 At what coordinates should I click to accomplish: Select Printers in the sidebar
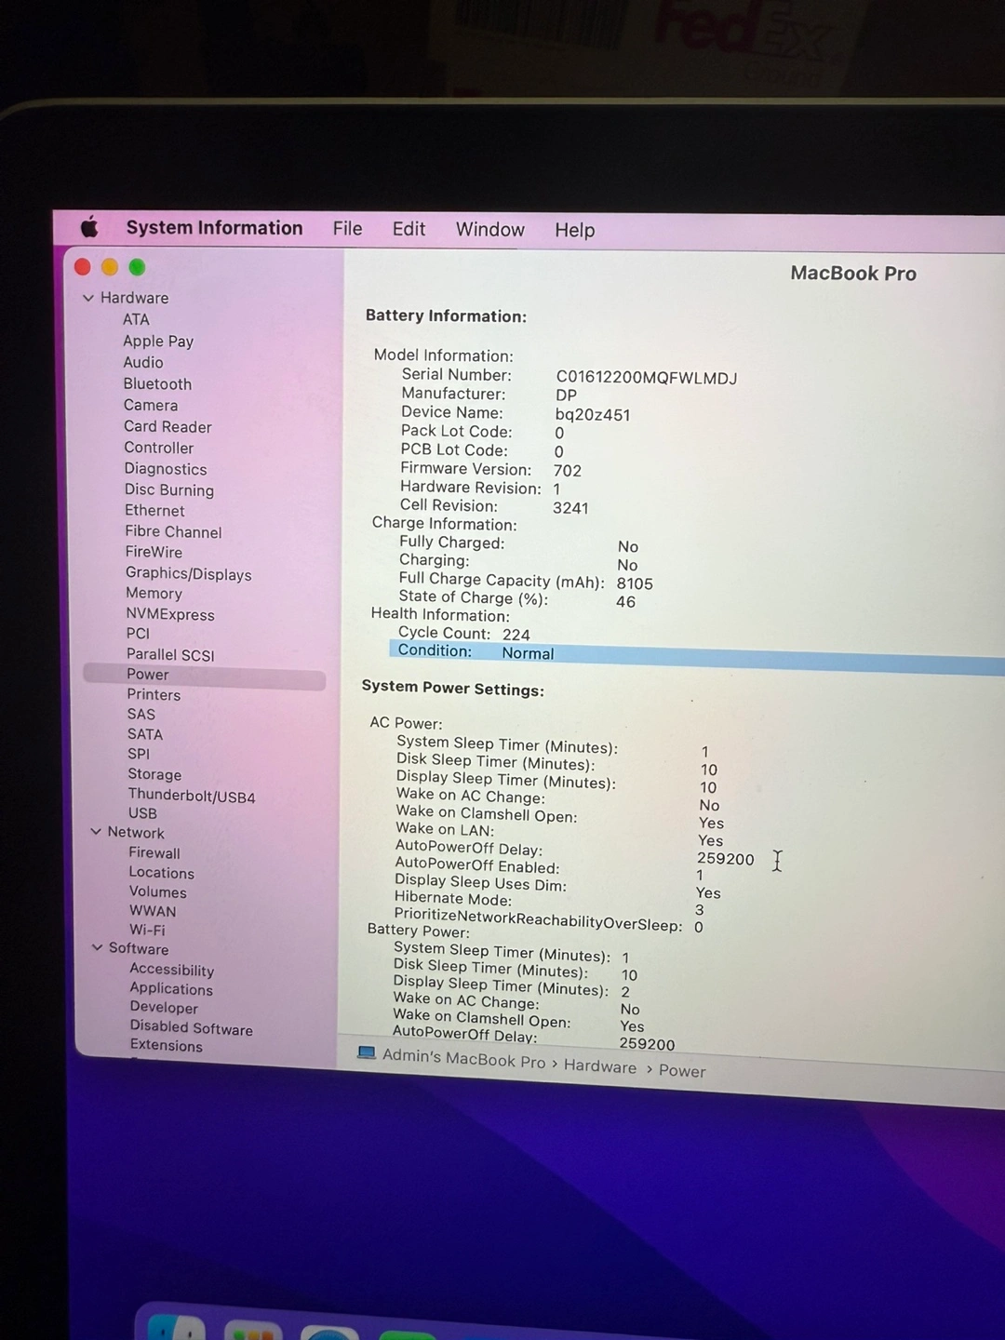[154, 694]
